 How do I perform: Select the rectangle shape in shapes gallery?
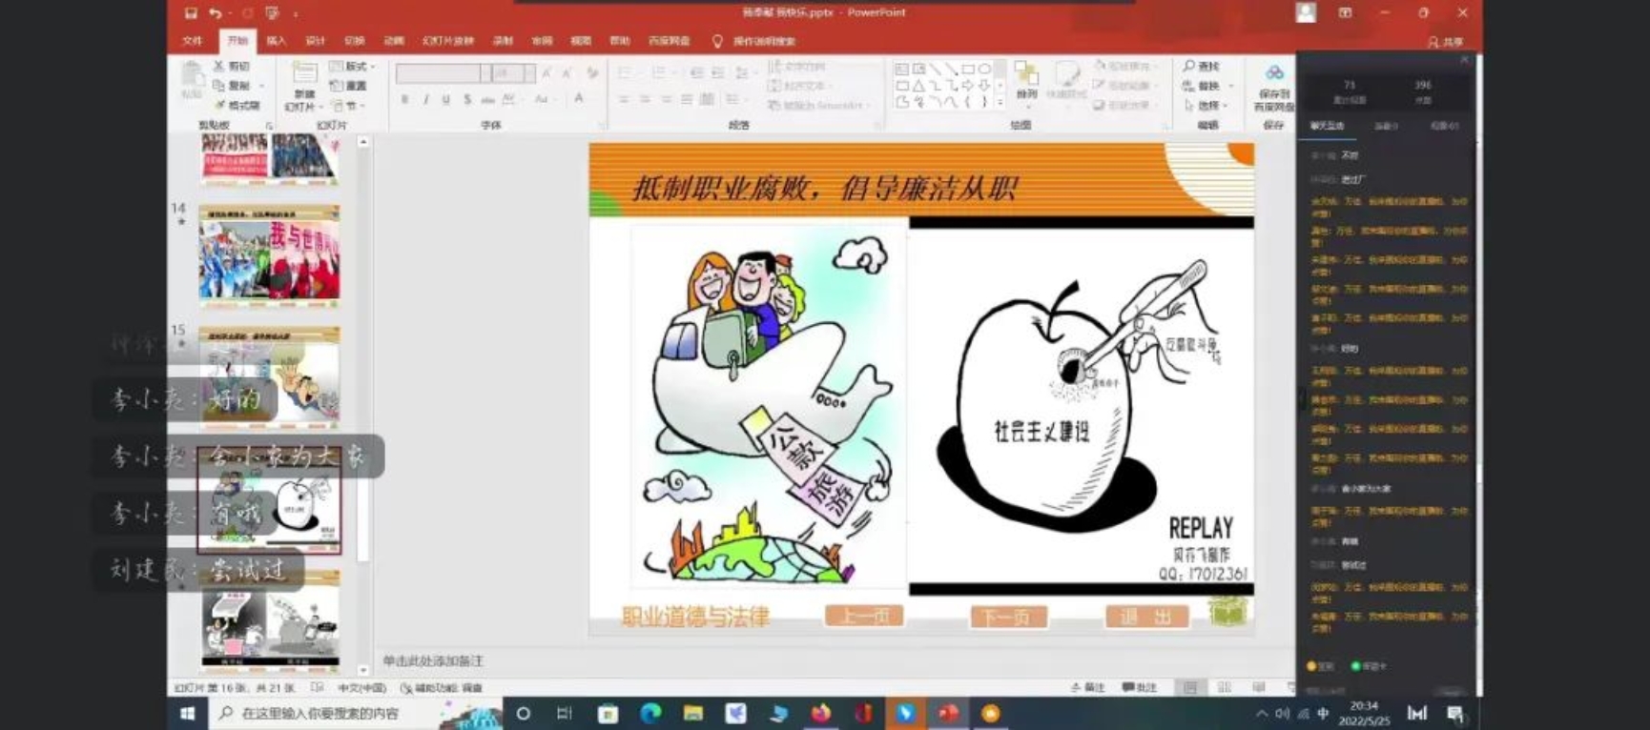(967, 69)
